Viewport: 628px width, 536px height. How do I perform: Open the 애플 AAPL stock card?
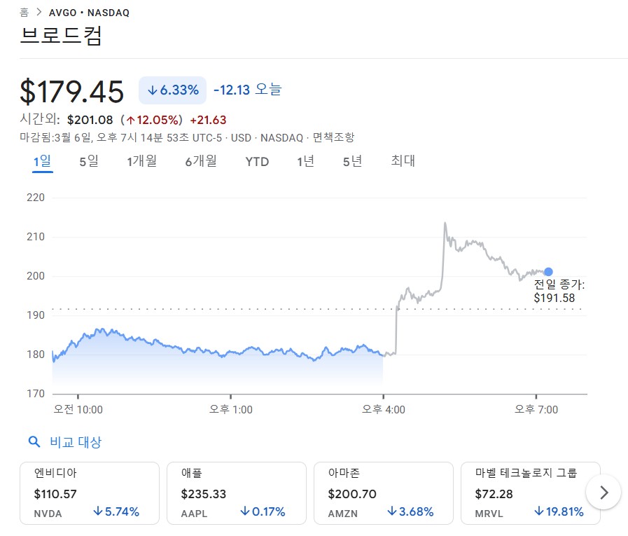pyautogui.click(x=237, y=493)
